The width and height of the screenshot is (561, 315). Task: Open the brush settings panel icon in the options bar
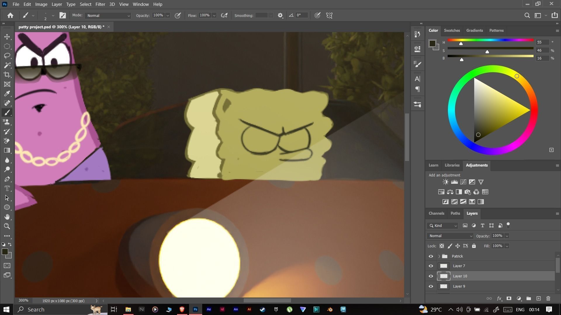(x=63, y=15)
